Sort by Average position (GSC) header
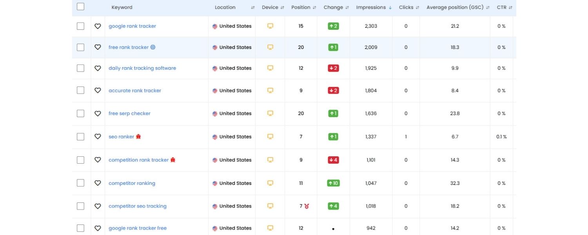Viewport: 588px width, 235px height. 457,7
